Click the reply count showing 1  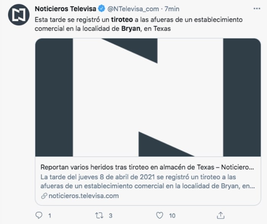point(50,216)
